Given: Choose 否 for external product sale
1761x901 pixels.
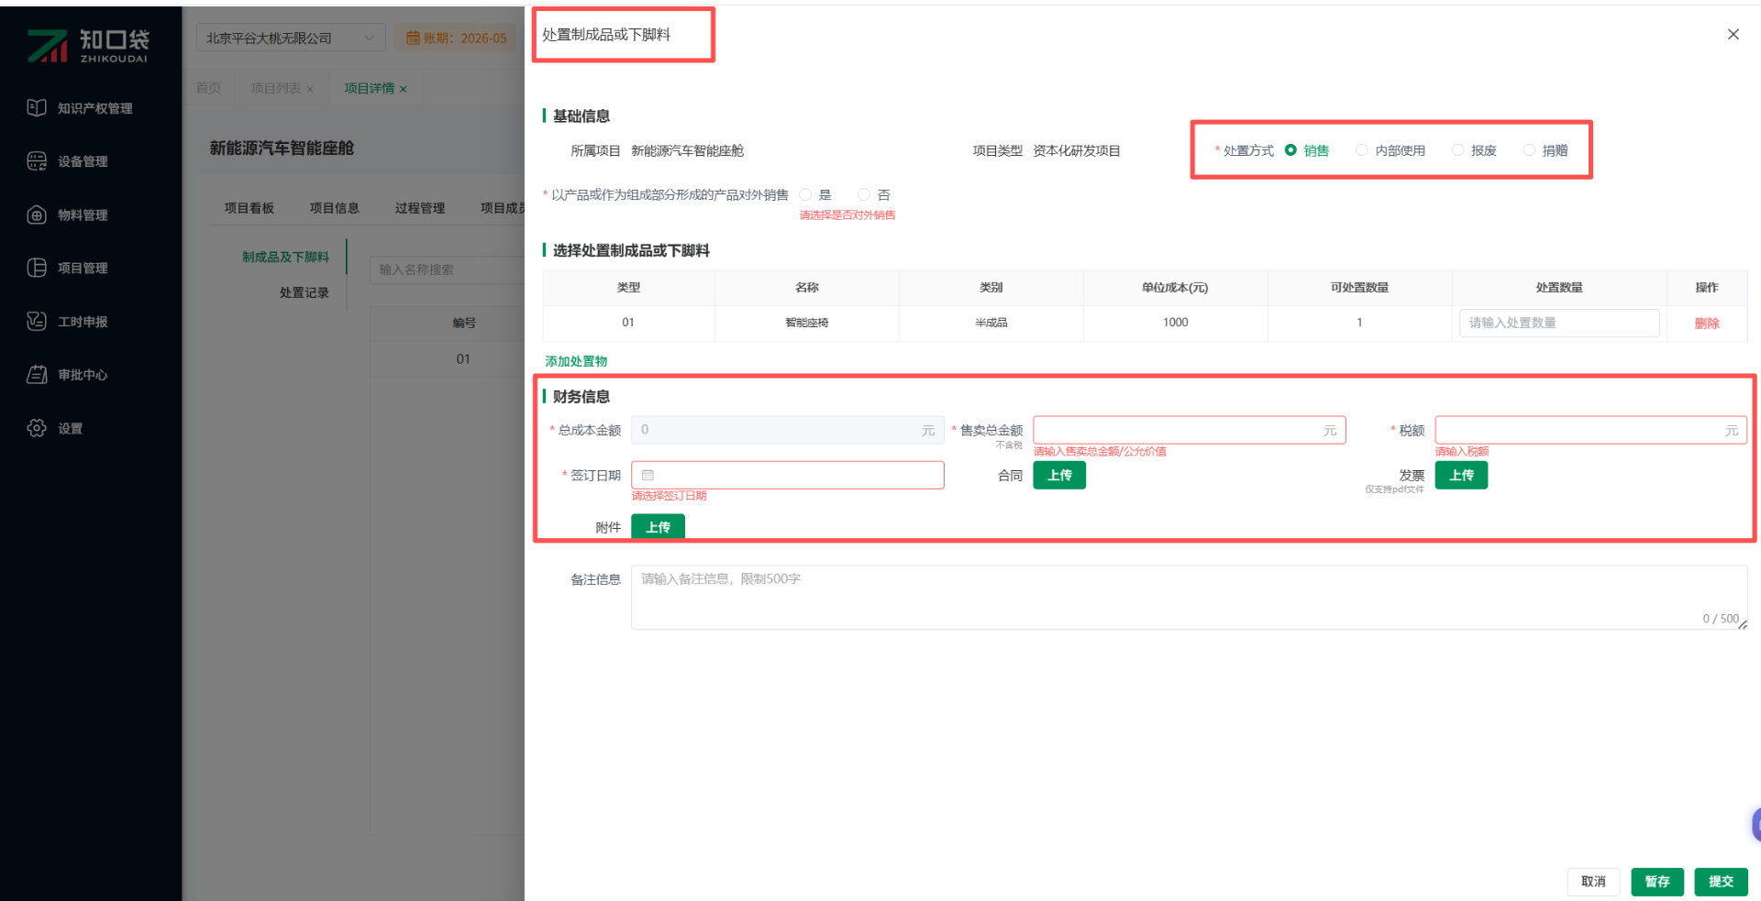Looking at the screenshot, I should click(864, 194).
